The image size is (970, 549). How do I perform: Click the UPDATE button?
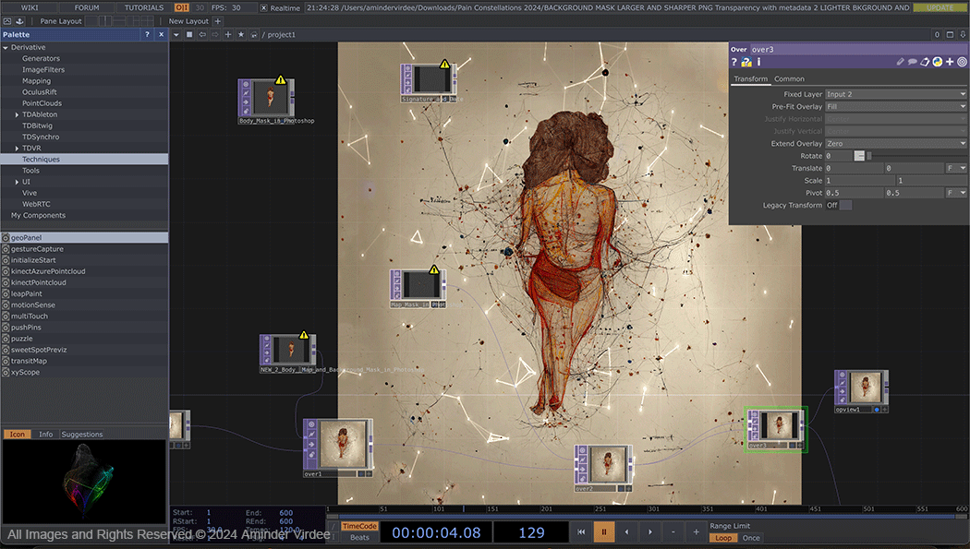tap(940, 7)
